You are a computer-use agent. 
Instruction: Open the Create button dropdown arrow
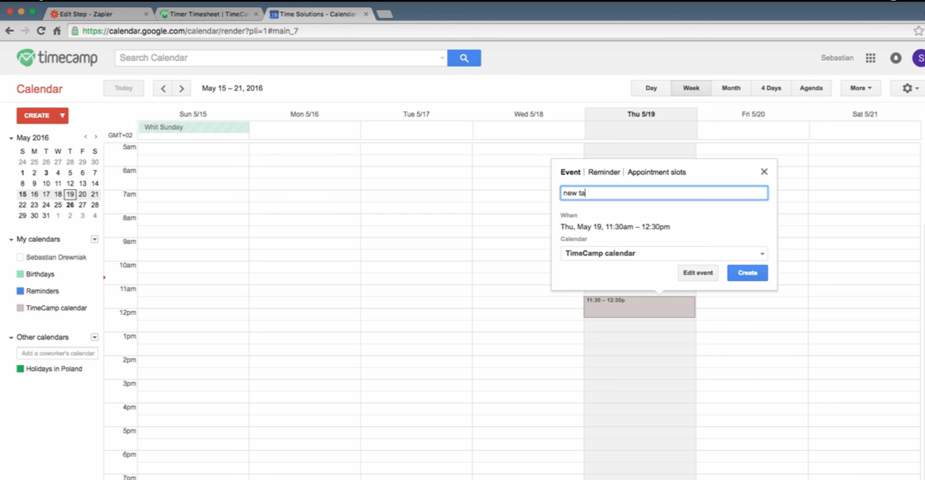click(x=62, y=115)
